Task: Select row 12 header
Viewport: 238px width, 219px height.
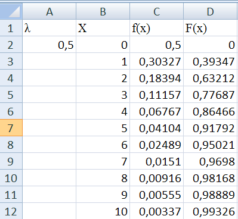Action: [11, 211]
